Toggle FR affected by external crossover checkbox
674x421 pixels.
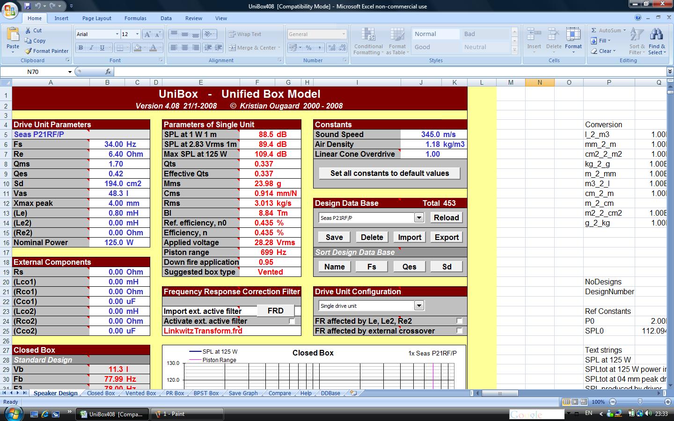[459, 331]
